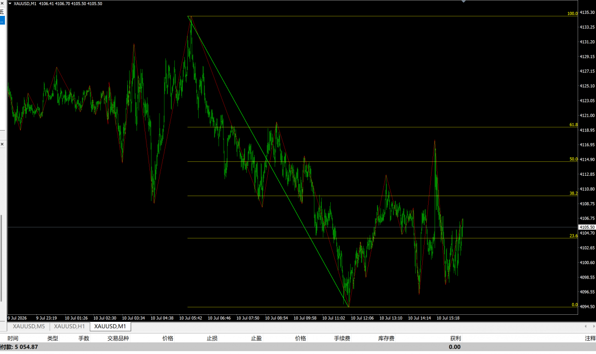This screenshot has height=354, width=596.
Task: Click the Fibonacci 38.2 level label
Action: click(x=574, y=193)
